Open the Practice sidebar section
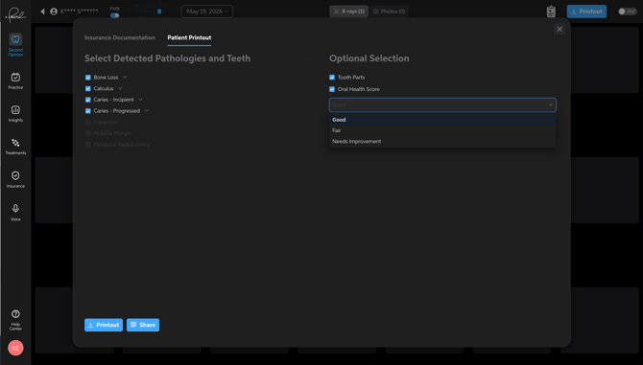Screen dimensions: 643x365 point(15,80)
